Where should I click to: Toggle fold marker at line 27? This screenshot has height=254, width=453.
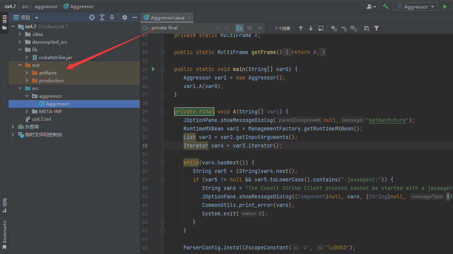(163, 95)
